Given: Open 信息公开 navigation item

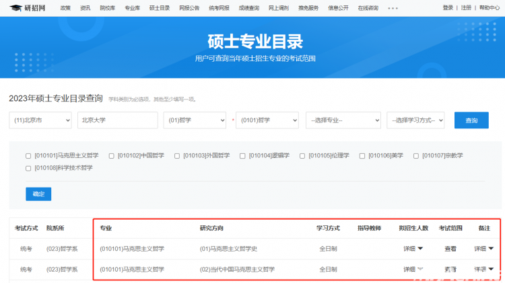Looking at the screenshot, I should pyautogui.click(x=338, y=7).
